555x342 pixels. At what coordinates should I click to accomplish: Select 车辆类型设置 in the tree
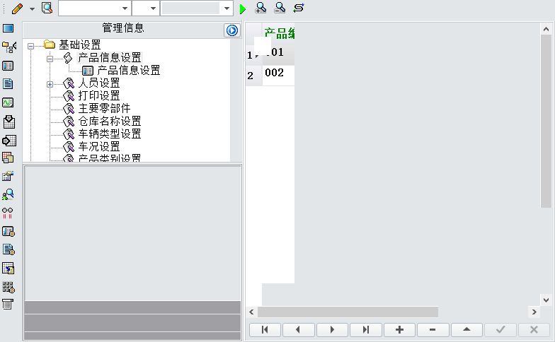110,134
